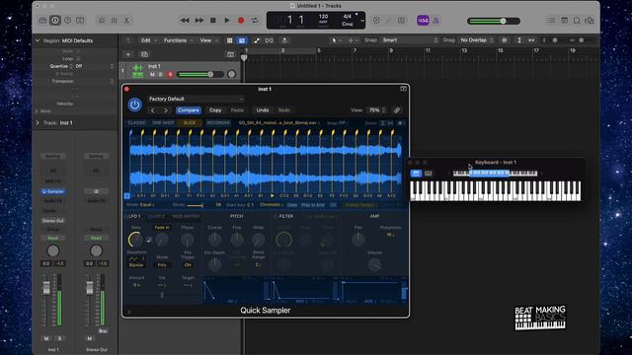Open the Snap mode Smart dropdown

409,40
